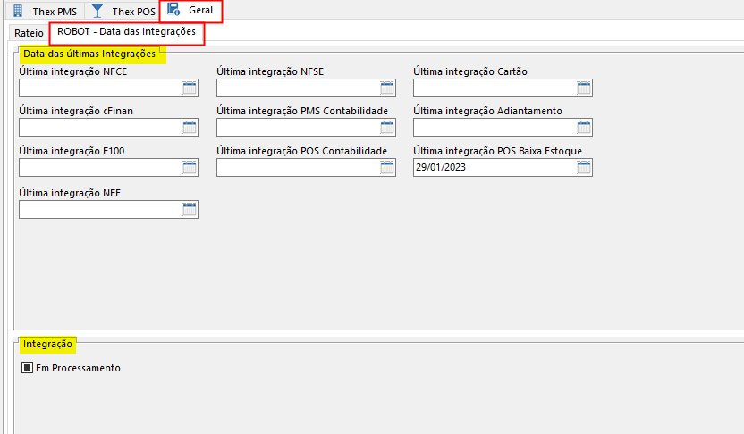744x434 pixels.
Task: Open calendar for PMS Contabilidade integration date
Action: click(x=387, y=127)
